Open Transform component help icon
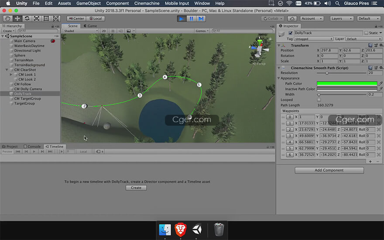The image size is (384, 240). click(370, 45)
